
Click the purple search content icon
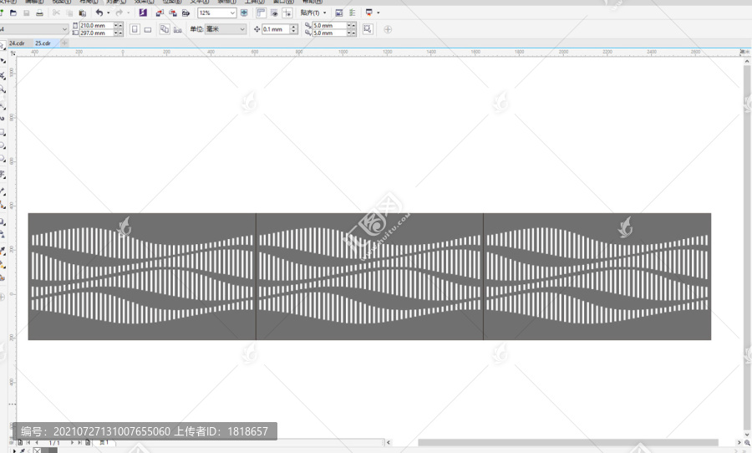pyautogui.click(x=143, y=13)
